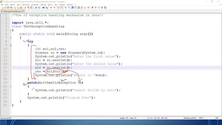Toggle the highlighted indent guide icon

click(x=72, y=8)
